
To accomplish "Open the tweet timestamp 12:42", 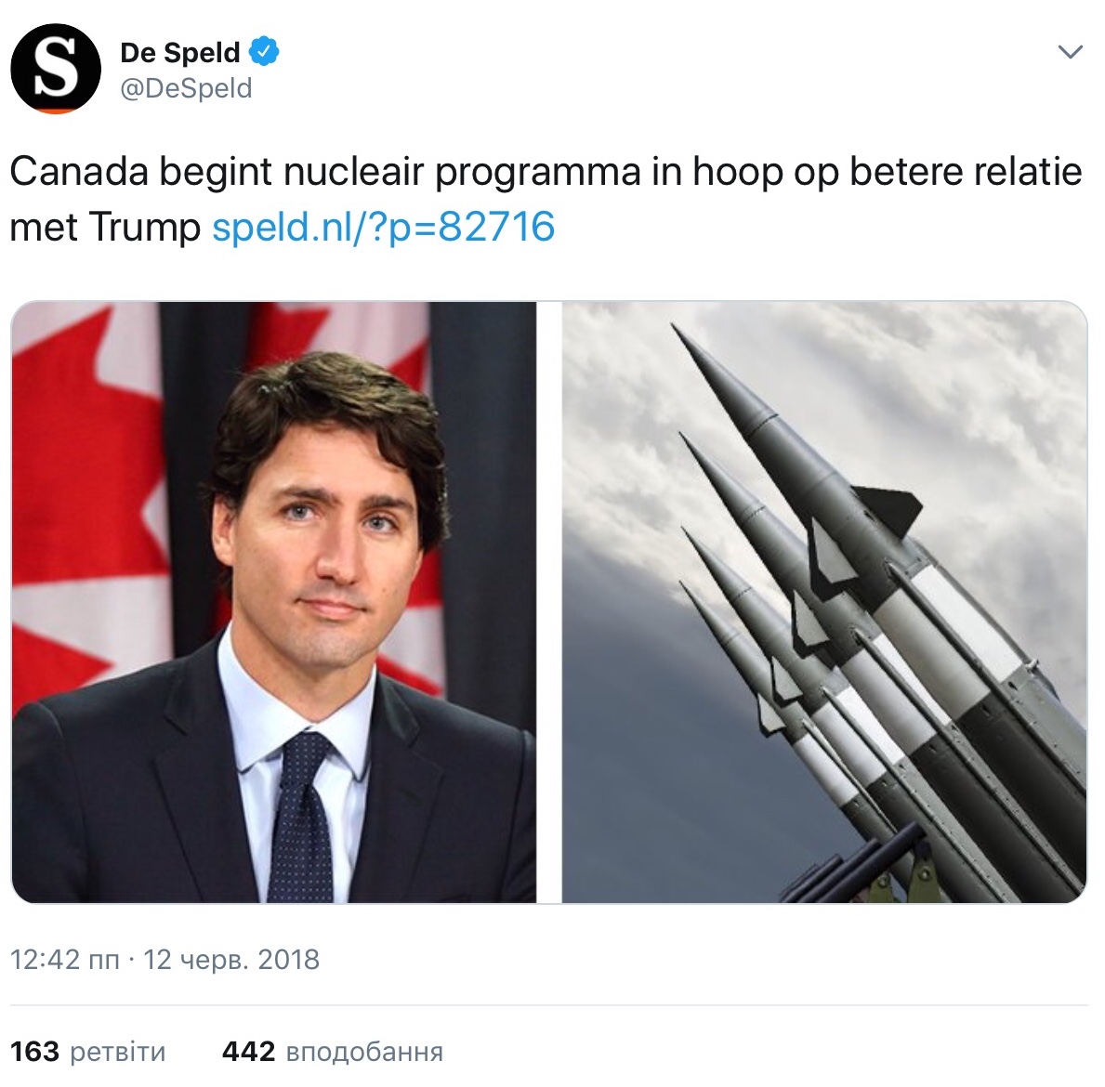I will 65,960.
